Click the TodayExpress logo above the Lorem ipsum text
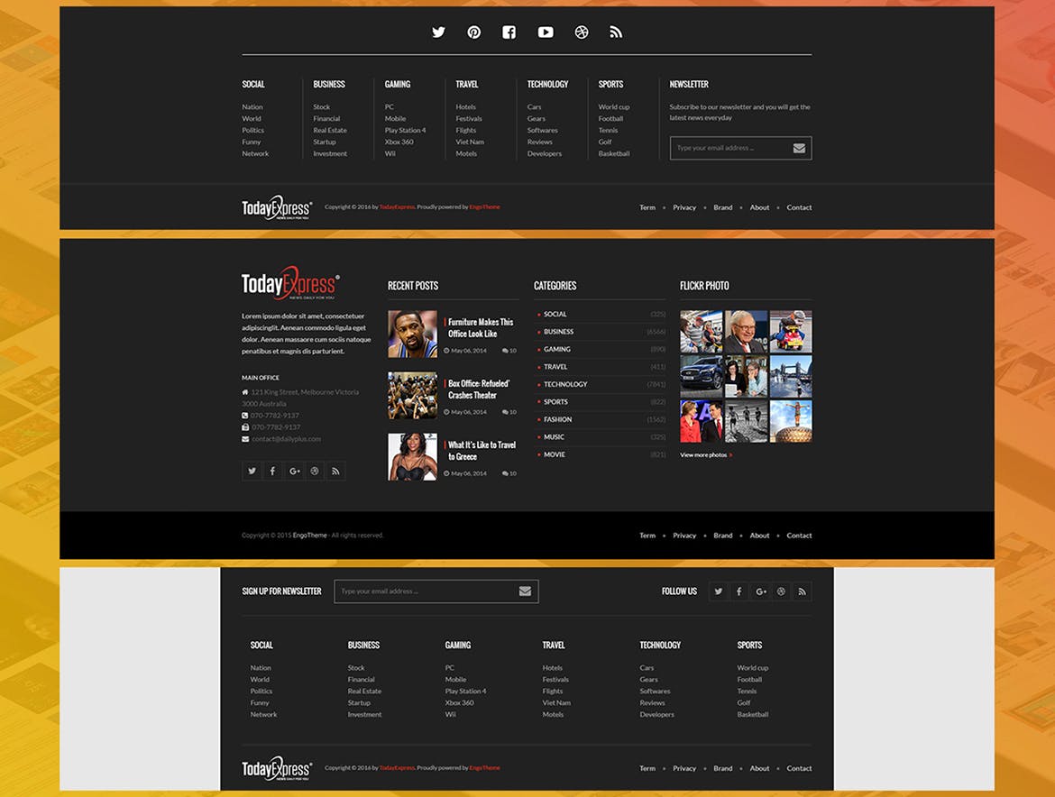 click(290, 284)
